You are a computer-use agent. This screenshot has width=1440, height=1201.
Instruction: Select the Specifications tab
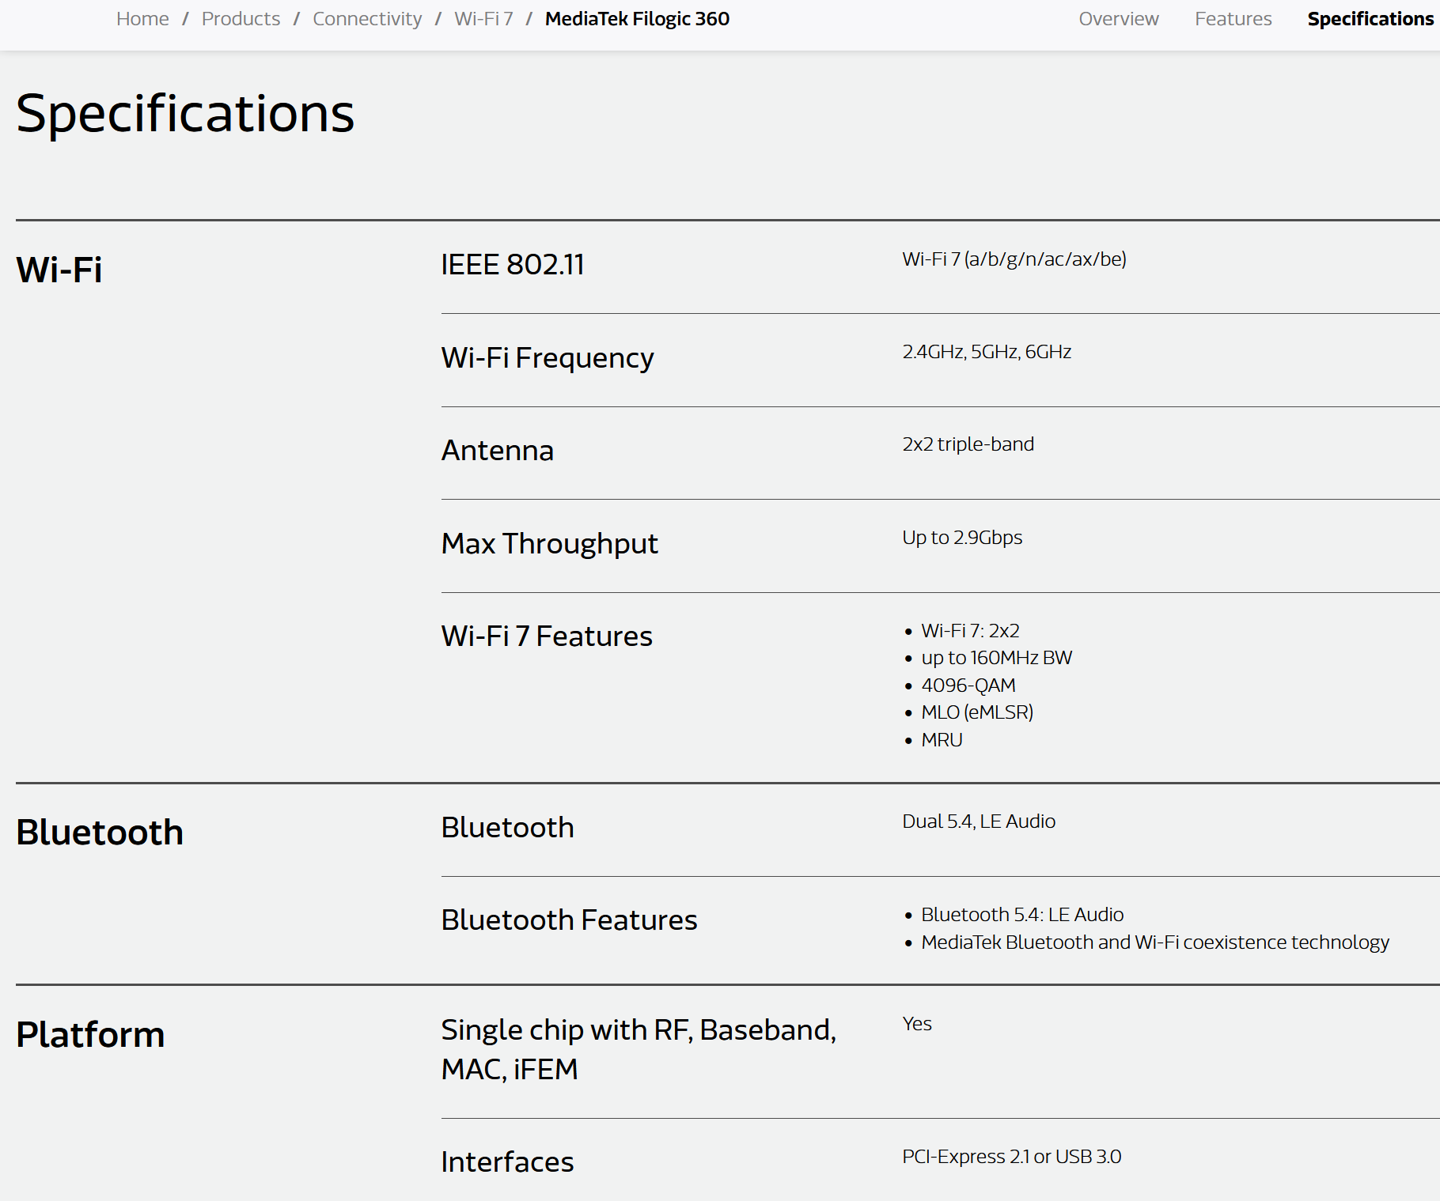point(1370,19)
